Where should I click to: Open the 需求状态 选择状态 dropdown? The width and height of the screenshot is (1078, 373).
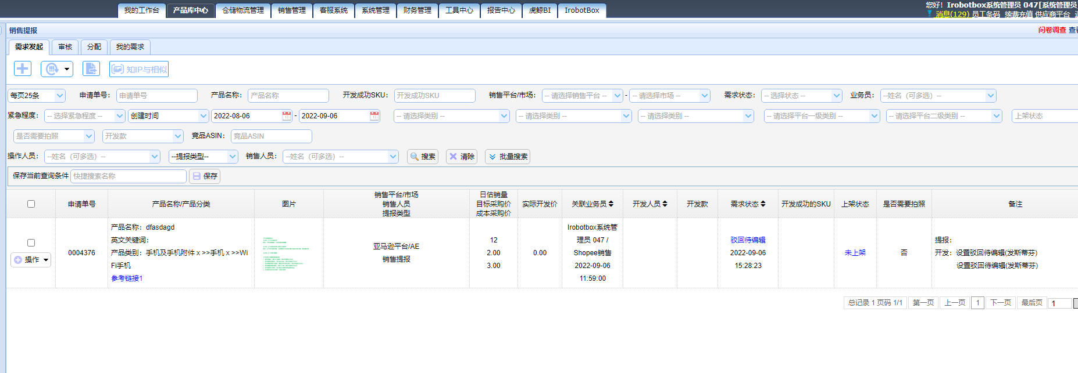(x=802, y=96)
